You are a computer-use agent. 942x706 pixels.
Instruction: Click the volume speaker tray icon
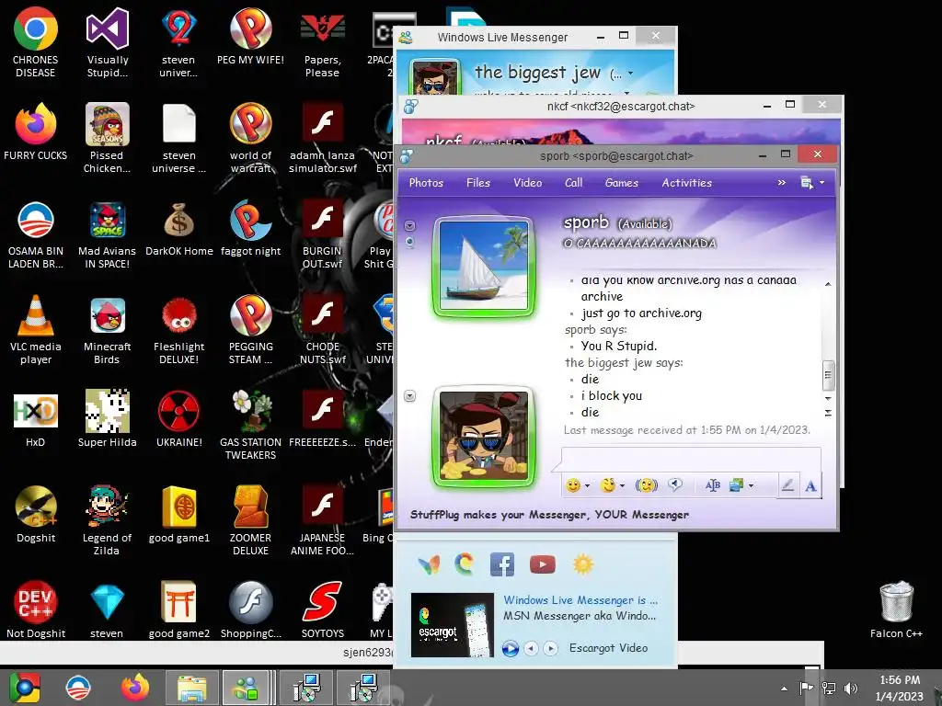click(851, 688)
